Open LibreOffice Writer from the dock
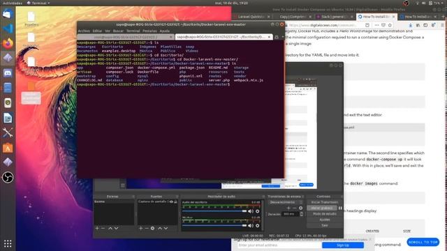The image size is (447, 251). [x=8, y=118]
